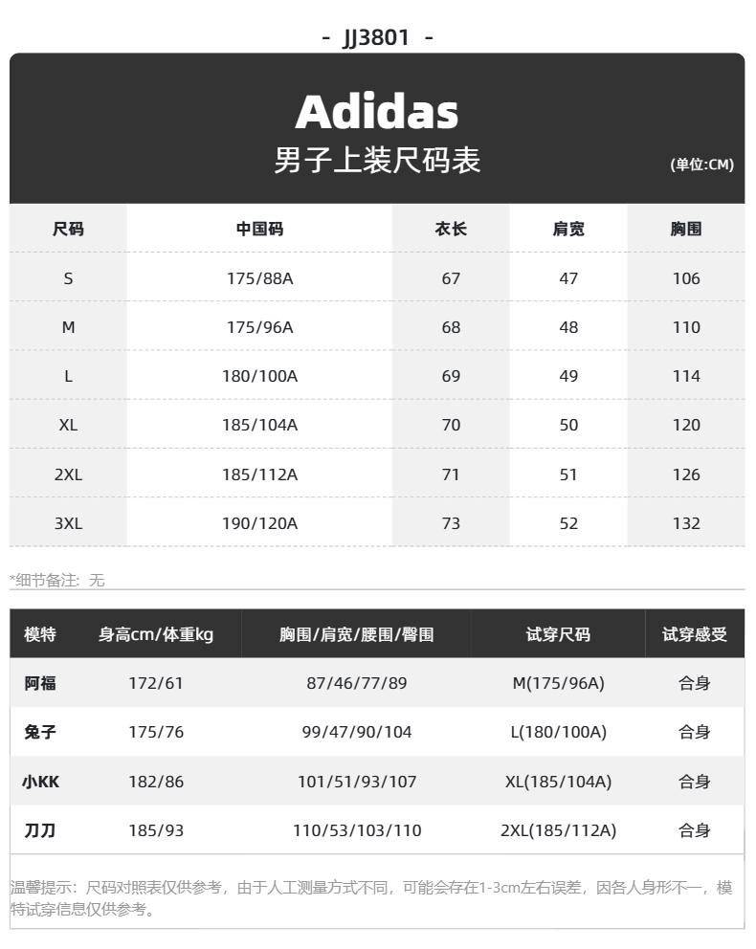Viewport: 756px width, 949px height.
Task: Select the 胸围 column header
Action: click(686, 230)
